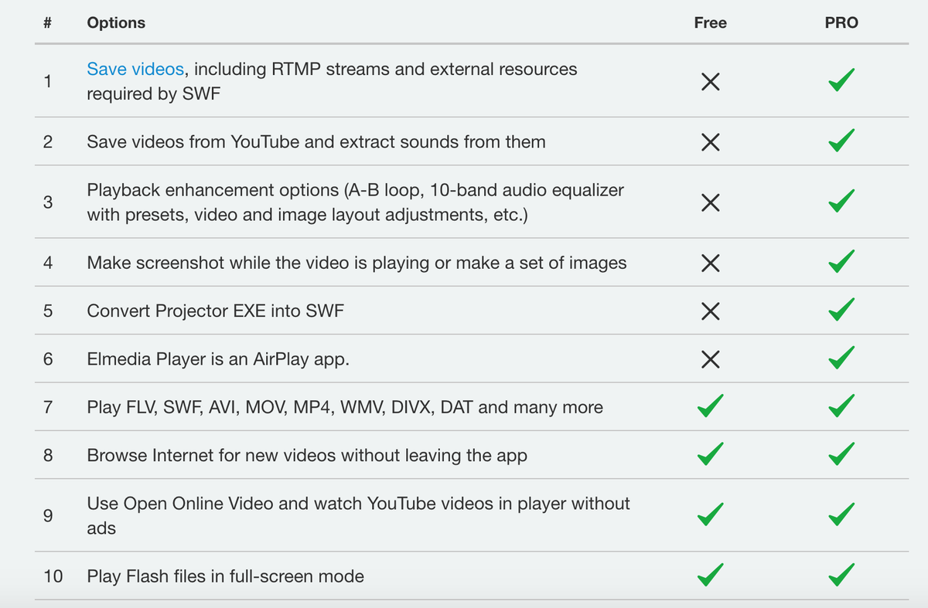Click the Free X for RTMP streams row

click(x=711, y=82)
